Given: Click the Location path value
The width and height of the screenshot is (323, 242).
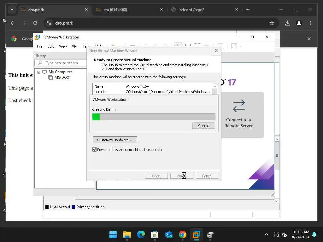Looking at the screenshot, I should [168, 92].
